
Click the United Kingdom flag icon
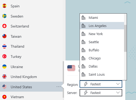pos(4,77)
